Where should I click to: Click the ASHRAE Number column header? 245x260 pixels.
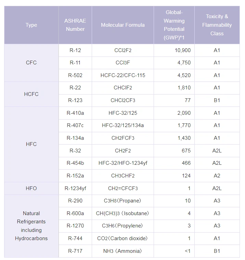[x=75, y=25]
